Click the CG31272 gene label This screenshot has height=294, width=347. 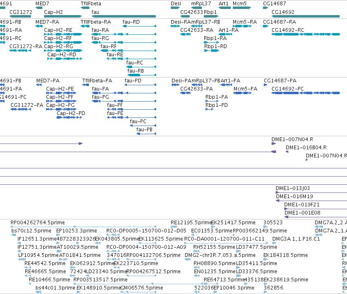tap(20, 12)
